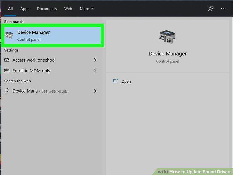Switch to the Apps search tab
Image resolution: width=233 pixels, height=175 pixels.
tap(25, 9)
